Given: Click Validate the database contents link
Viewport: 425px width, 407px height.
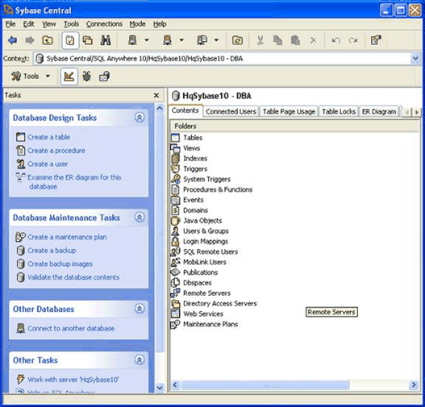Looking at the screenshot, I should click(x=73, y=277).
